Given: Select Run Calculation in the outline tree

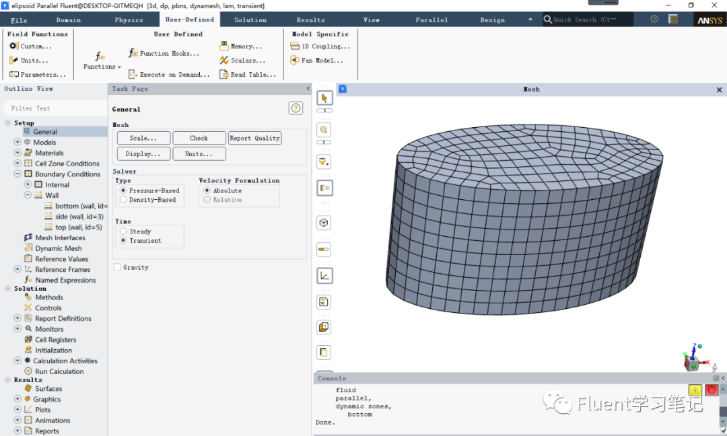Looking at the screenshot, I should coord(55,371).
